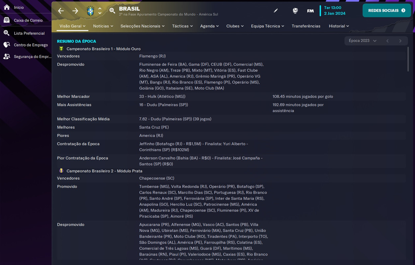Click Campeonato Brasileiro 1 league badge
Screen dimensions: 415x265
61,49
